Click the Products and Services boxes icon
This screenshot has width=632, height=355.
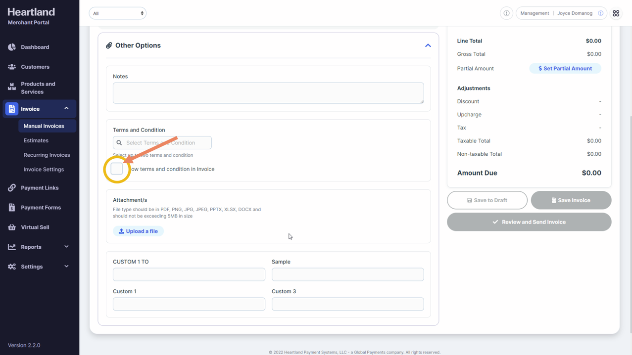point(12,88)
